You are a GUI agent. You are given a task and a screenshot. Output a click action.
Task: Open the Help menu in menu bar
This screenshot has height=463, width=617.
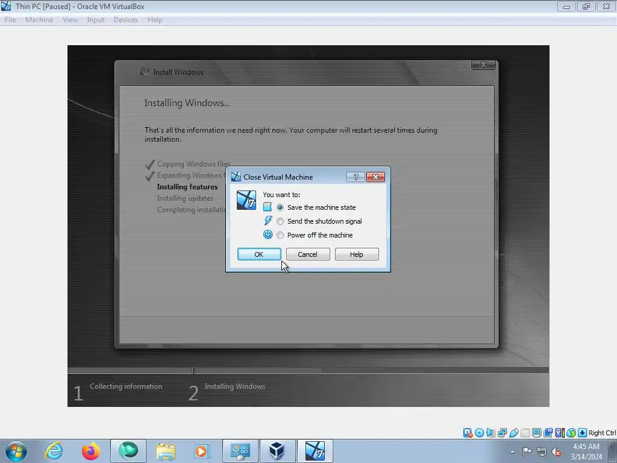point(155,20)
